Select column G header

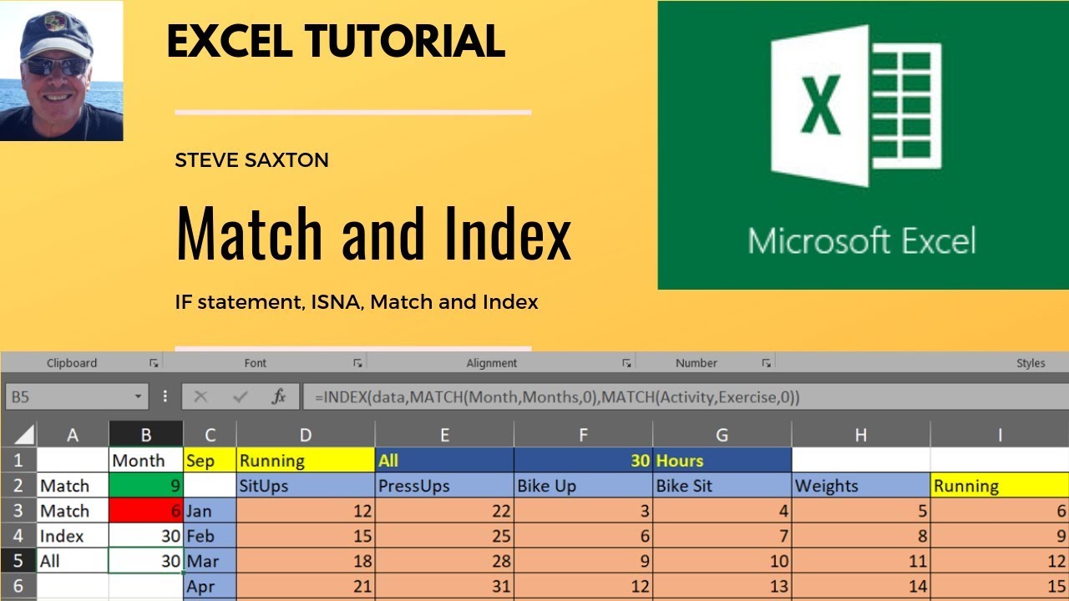pyautogui.click(x=722, y=434)
